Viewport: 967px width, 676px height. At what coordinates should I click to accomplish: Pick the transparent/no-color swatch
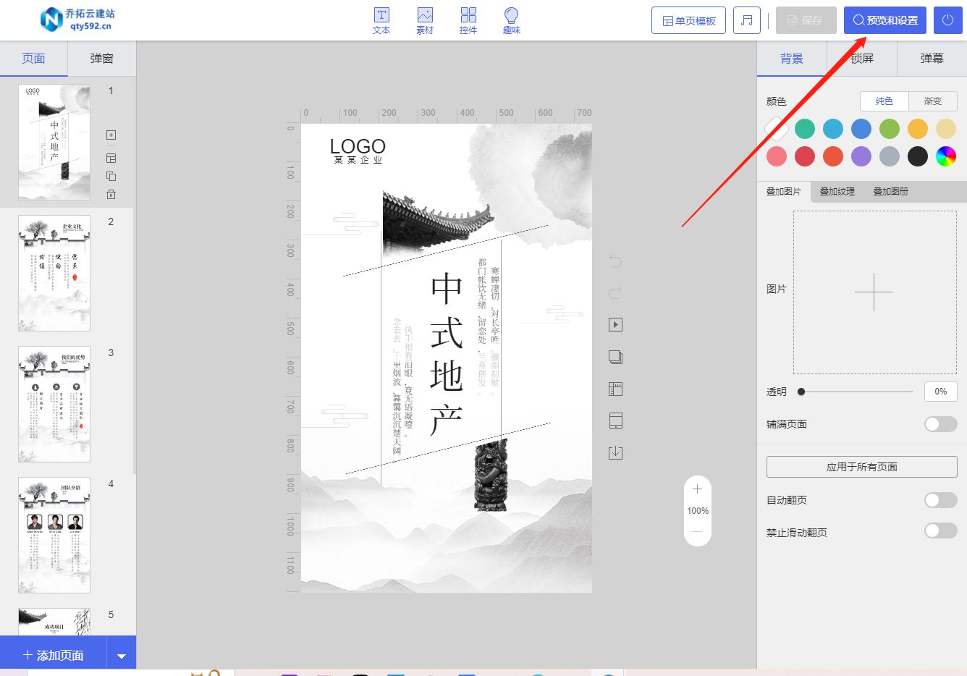coord(777,129)
